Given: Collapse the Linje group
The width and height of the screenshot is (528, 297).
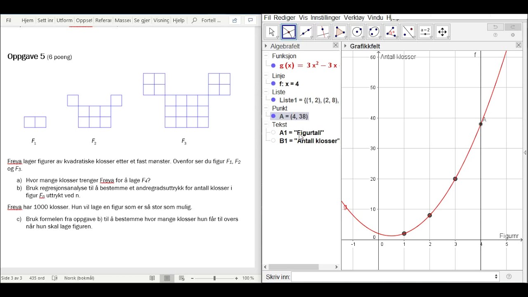Looking at the screenshot, I should point(266,76).
